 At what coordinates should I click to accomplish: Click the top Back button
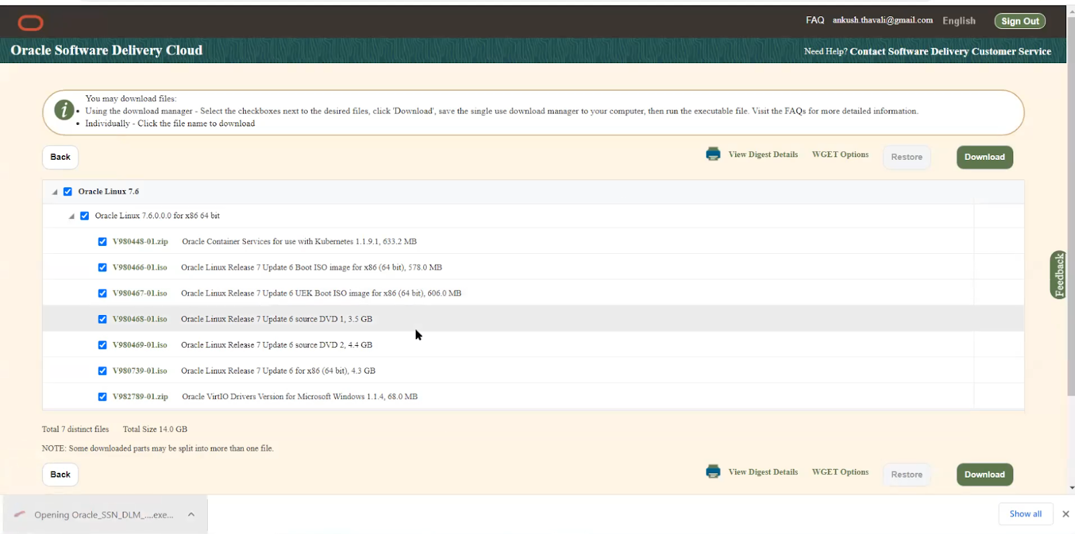point(60,157)
